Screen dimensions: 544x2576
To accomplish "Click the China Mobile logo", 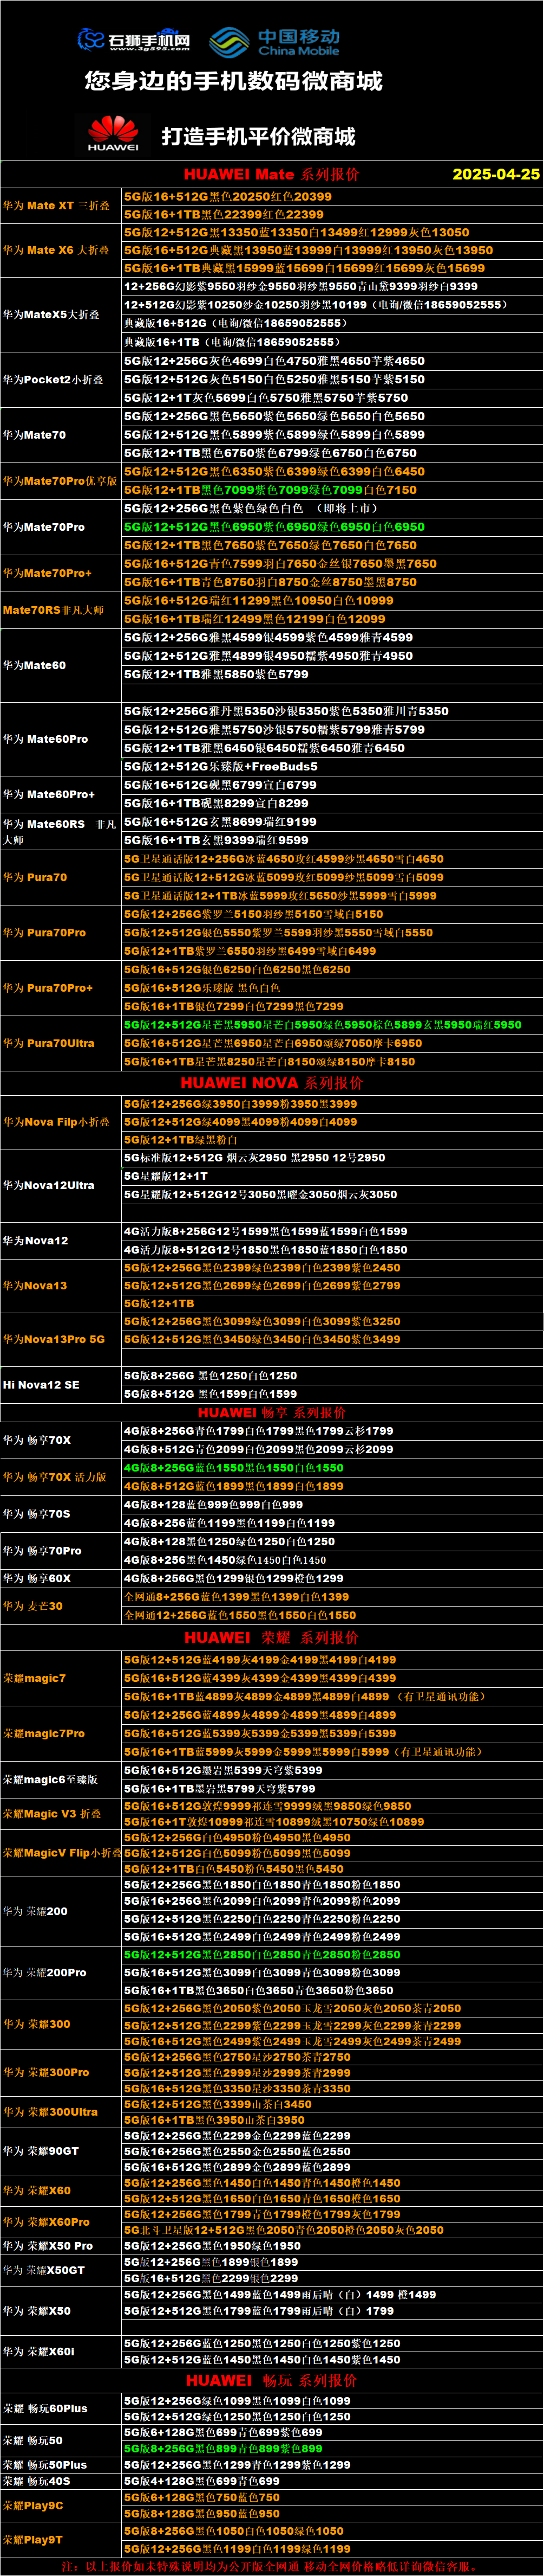I will tap(276, 42).
